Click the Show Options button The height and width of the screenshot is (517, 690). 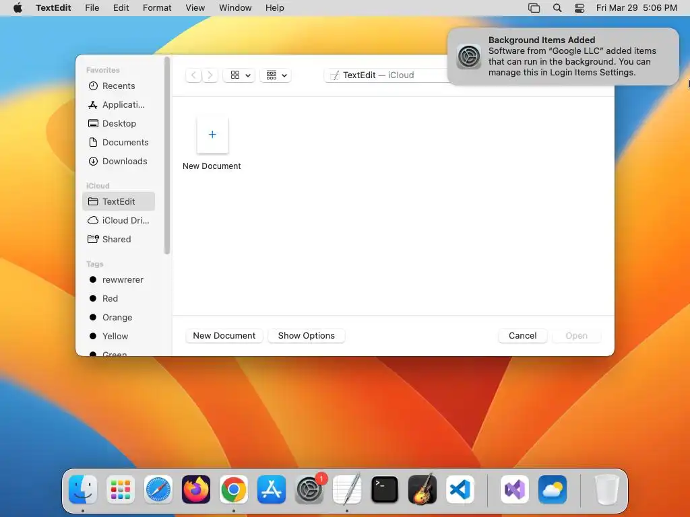(307, 336)
